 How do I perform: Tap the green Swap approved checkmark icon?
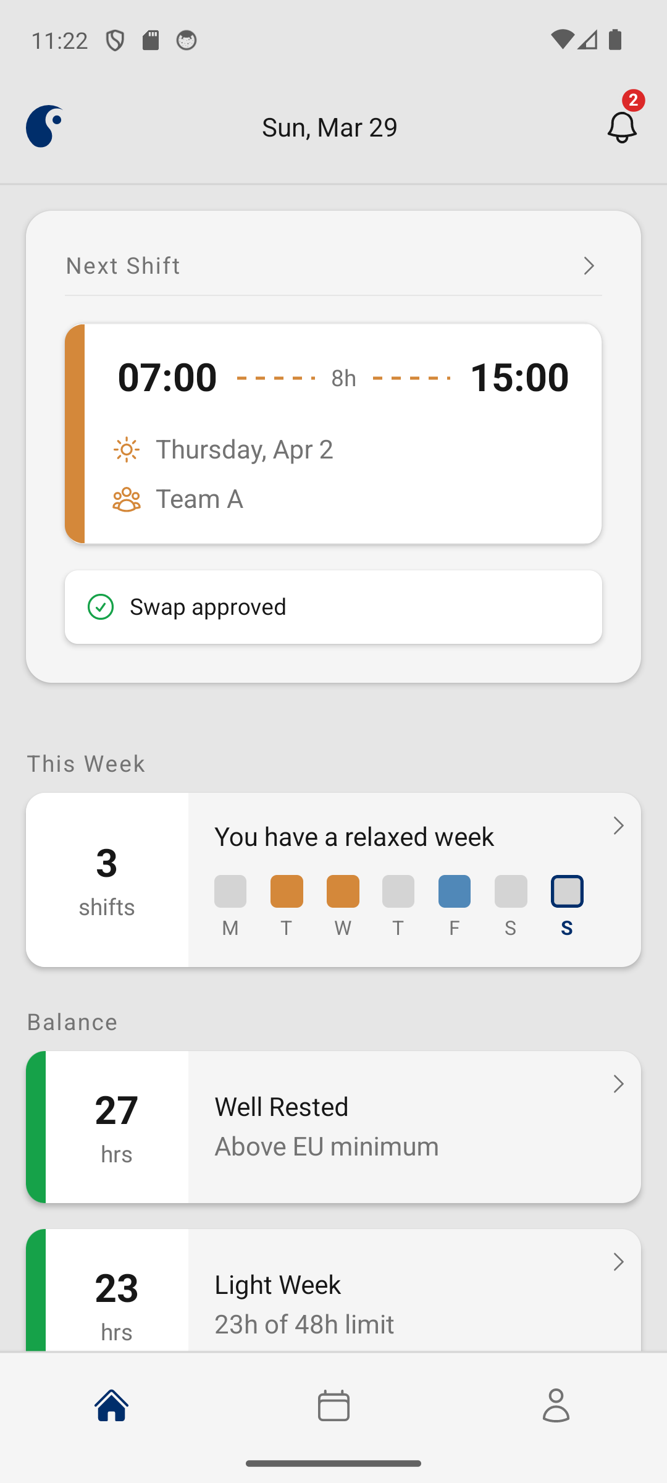tap(101, 607)
